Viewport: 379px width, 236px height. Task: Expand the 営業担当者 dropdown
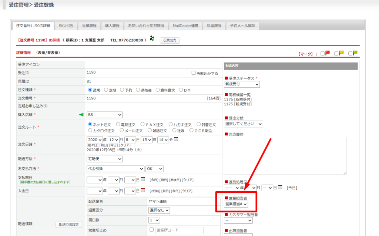pos(236,204)
